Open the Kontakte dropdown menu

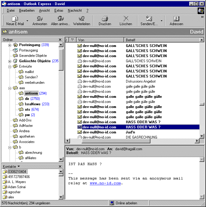point(19,166)
